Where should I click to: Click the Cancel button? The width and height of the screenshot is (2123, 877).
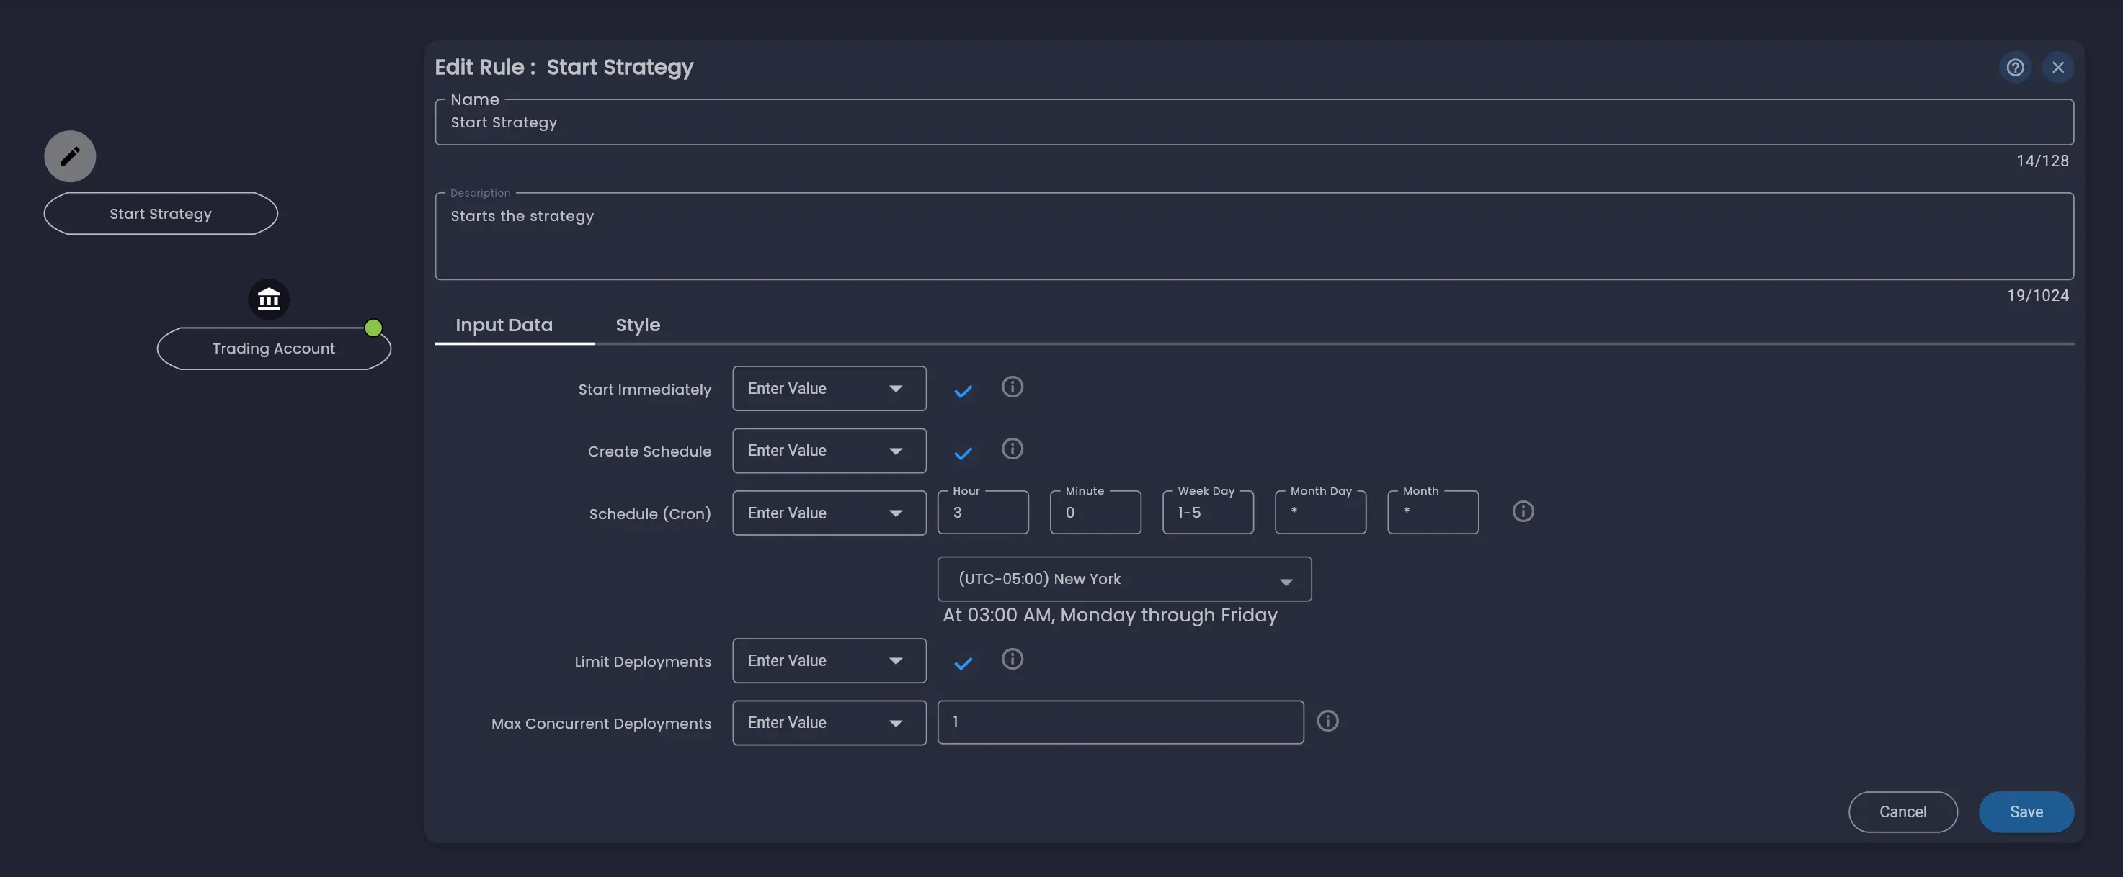click(1902, 812)
